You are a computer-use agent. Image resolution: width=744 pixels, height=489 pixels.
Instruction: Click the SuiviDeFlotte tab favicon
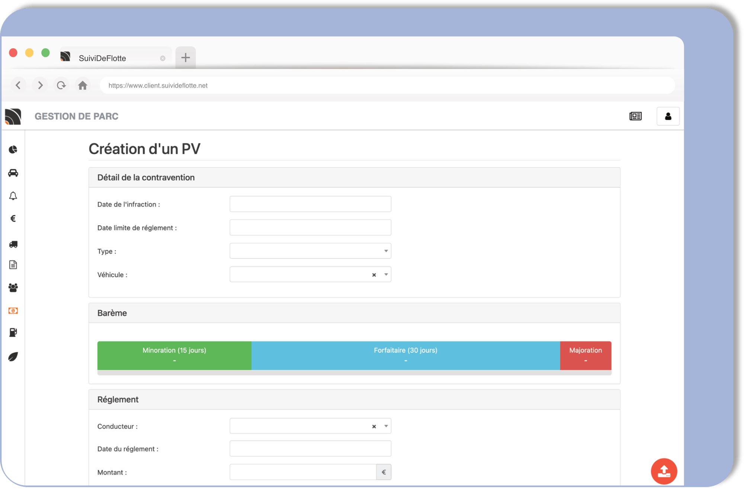(x=65, y=57)
